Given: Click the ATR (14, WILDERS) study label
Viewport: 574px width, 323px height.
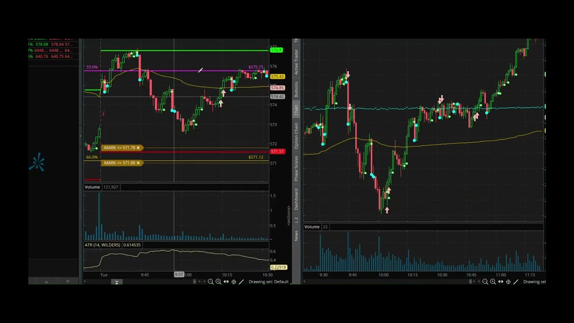Looking at the screenshot, I should tap(102, 245).
